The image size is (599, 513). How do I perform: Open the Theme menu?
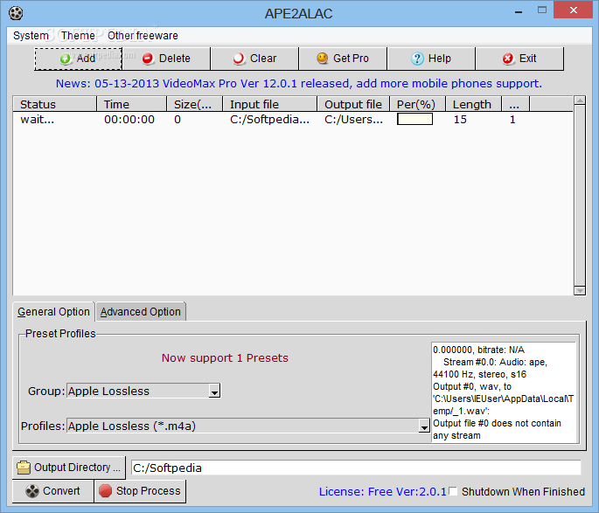(x=78, y=36)
